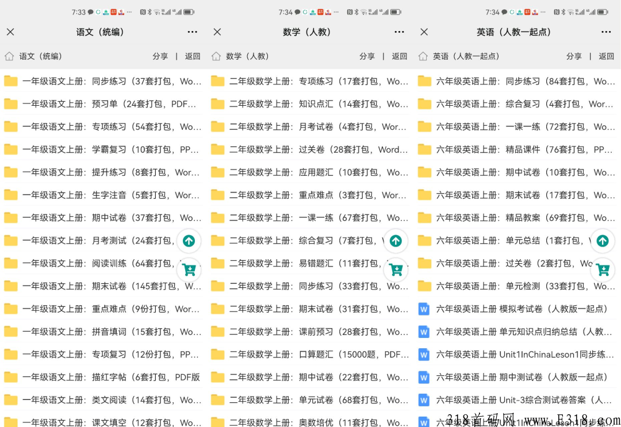Open 六年级英语上册 Unit1InChinaLeson1 document
Screen dimensions: 621x427
(x=517, y=354)
